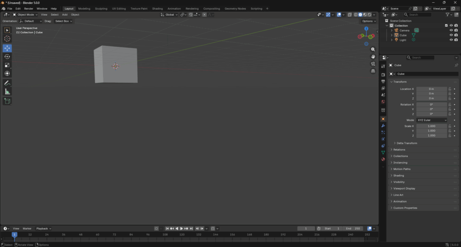Toggle the lock for Location X
This screenshot has width=461, height=247.
click(x=450, y=89)
